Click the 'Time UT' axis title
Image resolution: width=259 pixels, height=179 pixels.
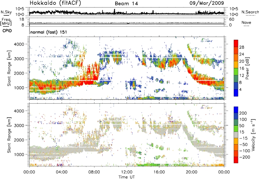point(127,177)
